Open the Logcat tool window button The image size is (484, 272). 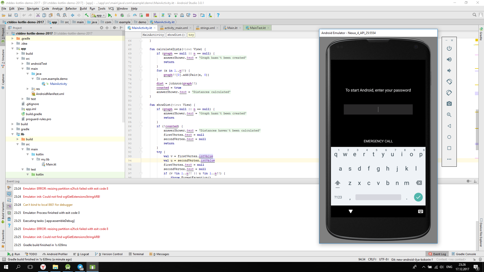(81, 254)
